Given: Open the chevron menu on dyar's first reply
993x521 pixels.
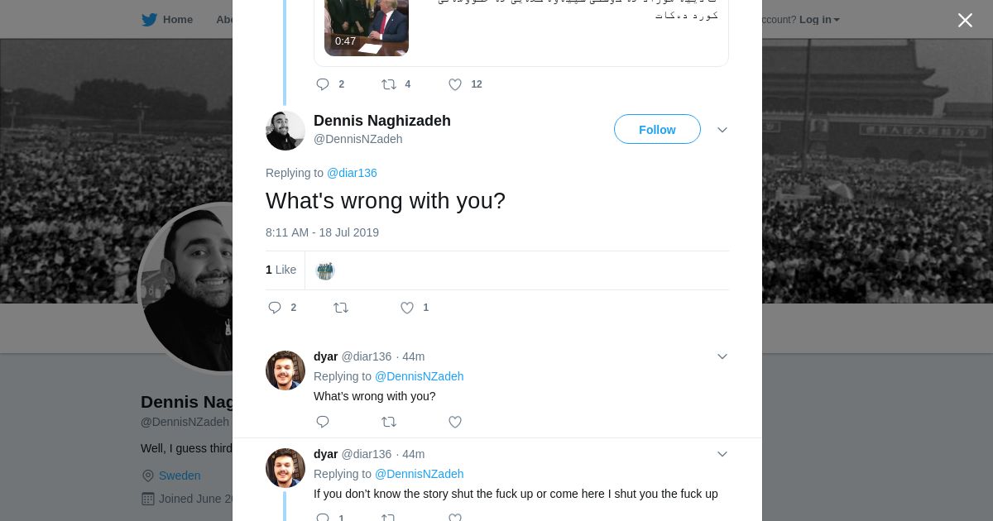Looking at the screenshot, I should coord(722,356).
